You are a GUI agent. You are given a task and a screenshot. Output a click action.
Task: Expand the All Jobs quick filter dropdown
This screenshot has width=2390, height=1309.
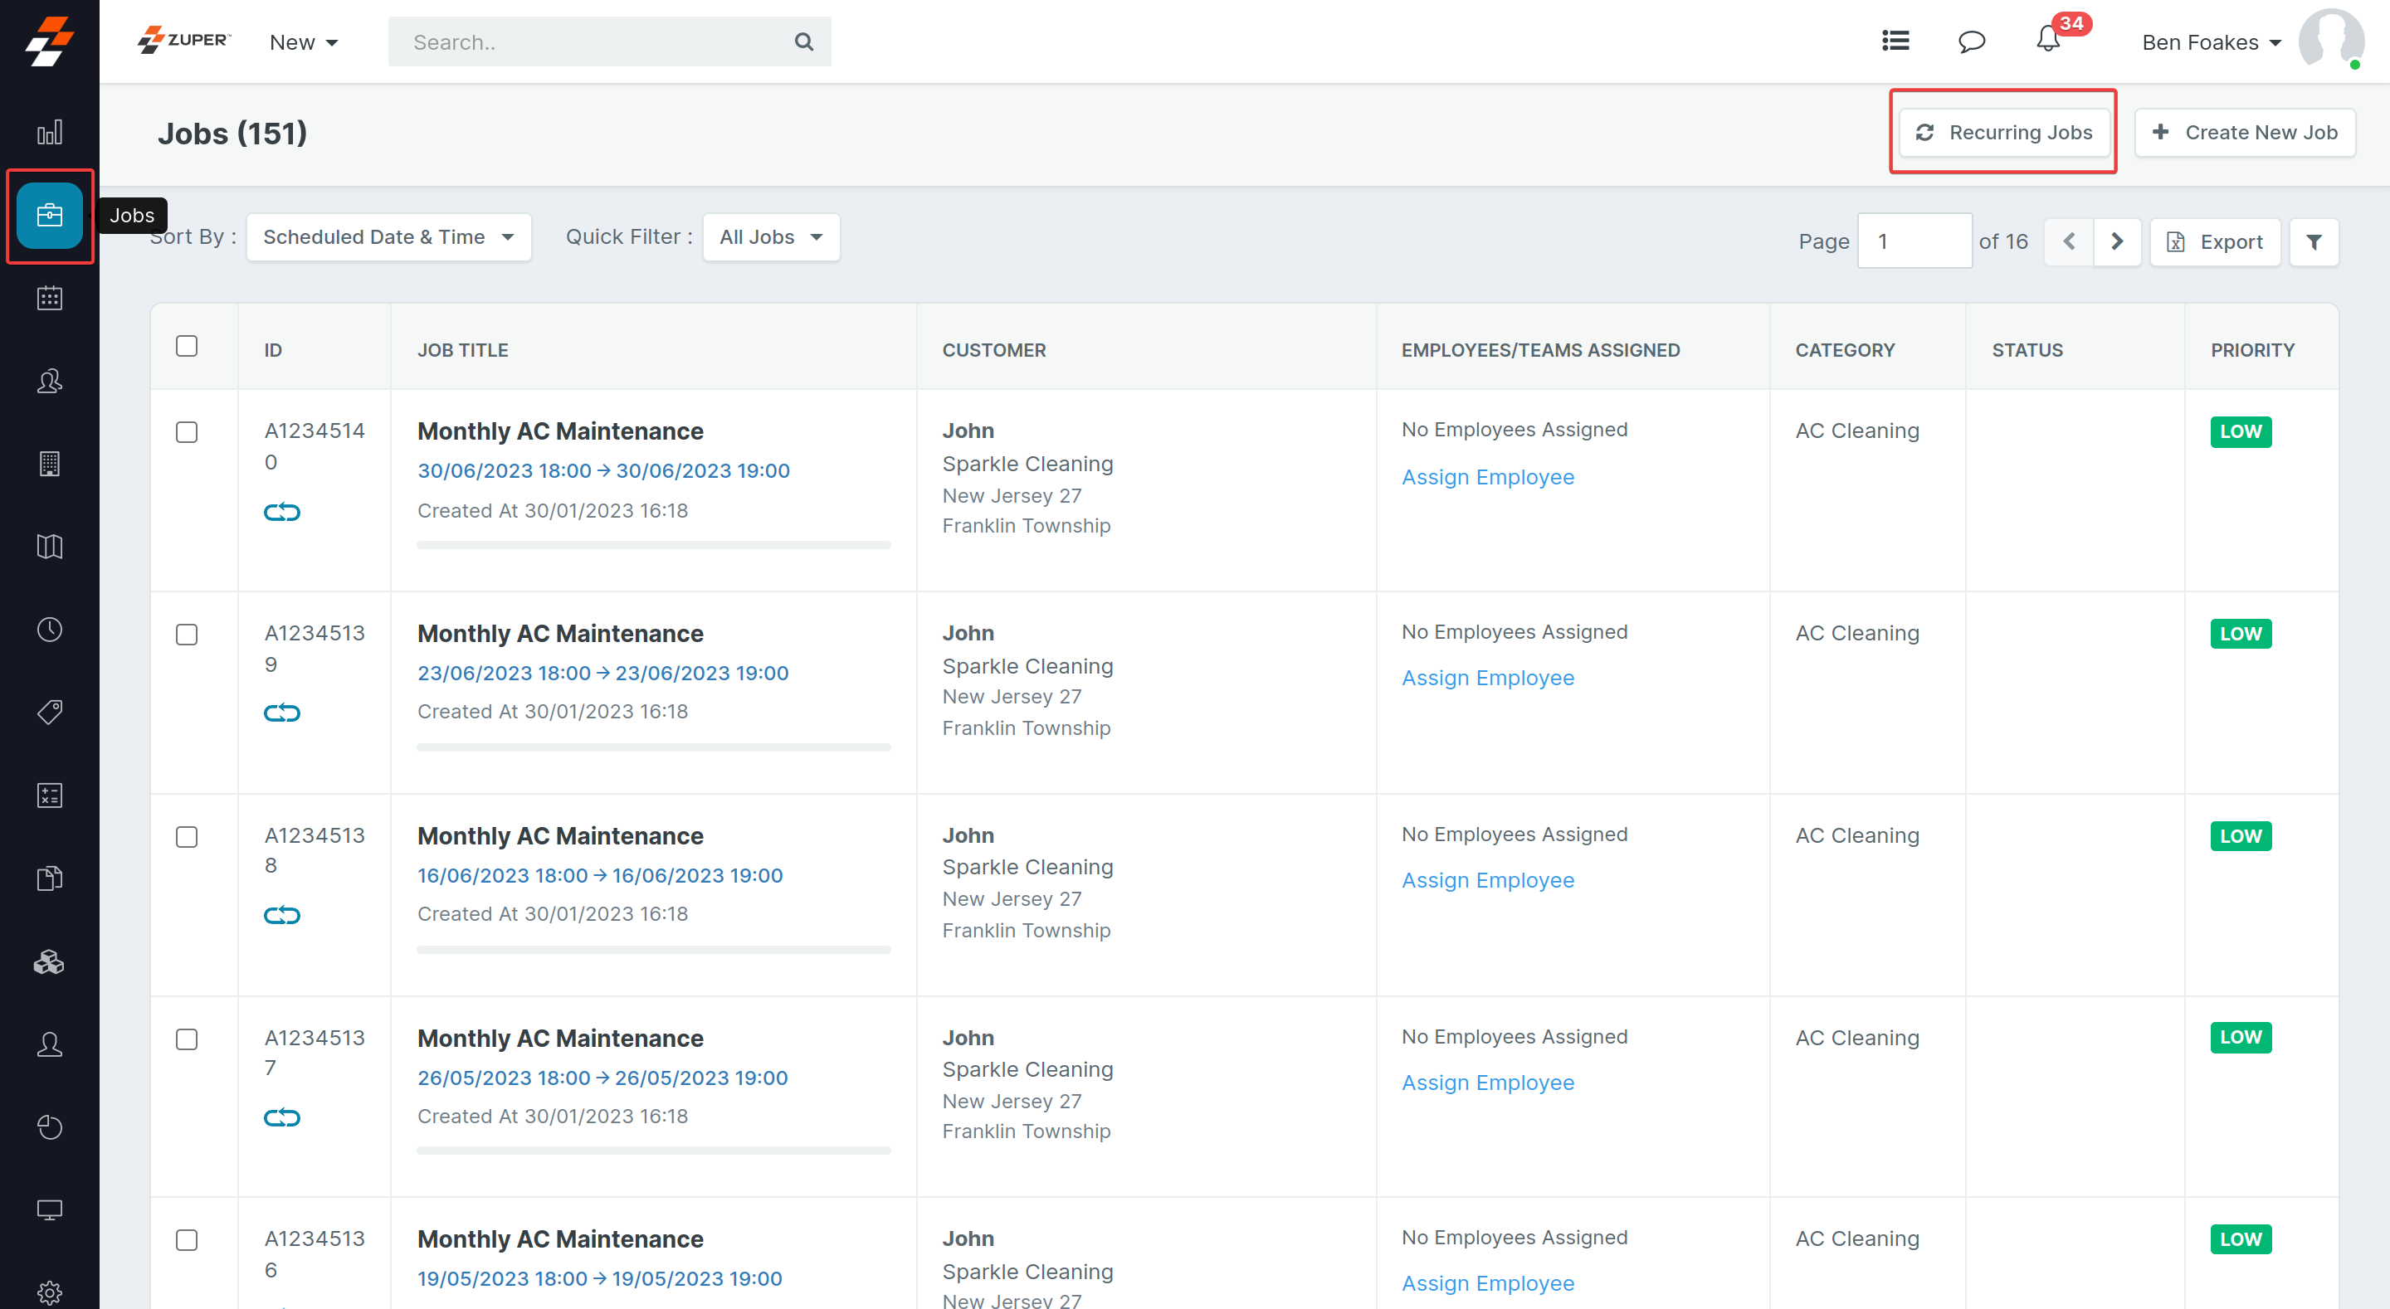pos(770,237)
